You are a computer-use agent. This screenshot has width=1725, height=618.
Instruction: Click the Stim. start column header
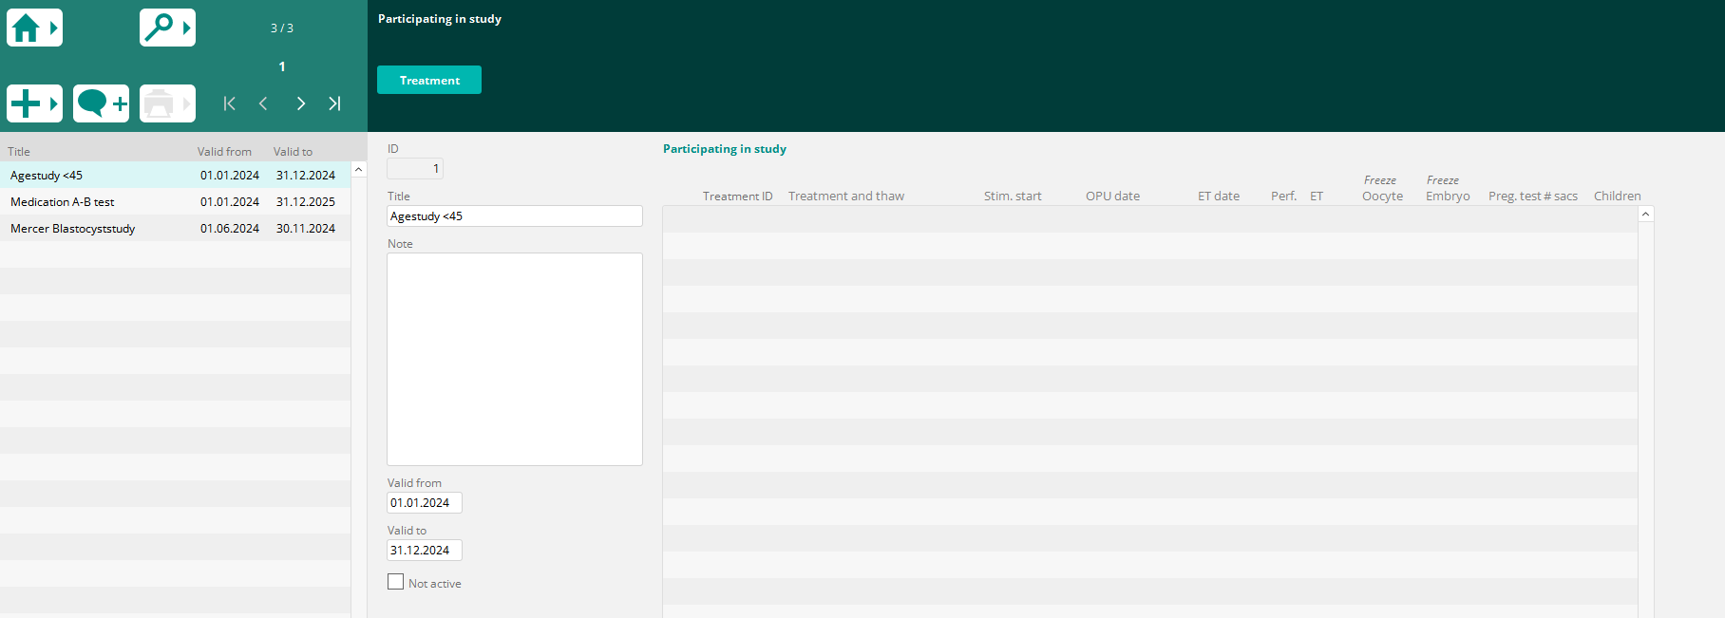coord(1013,197)
